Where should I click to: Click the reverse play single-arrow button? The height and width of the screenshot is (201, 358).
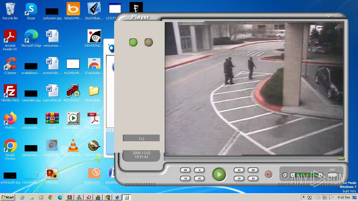[199, 170]
